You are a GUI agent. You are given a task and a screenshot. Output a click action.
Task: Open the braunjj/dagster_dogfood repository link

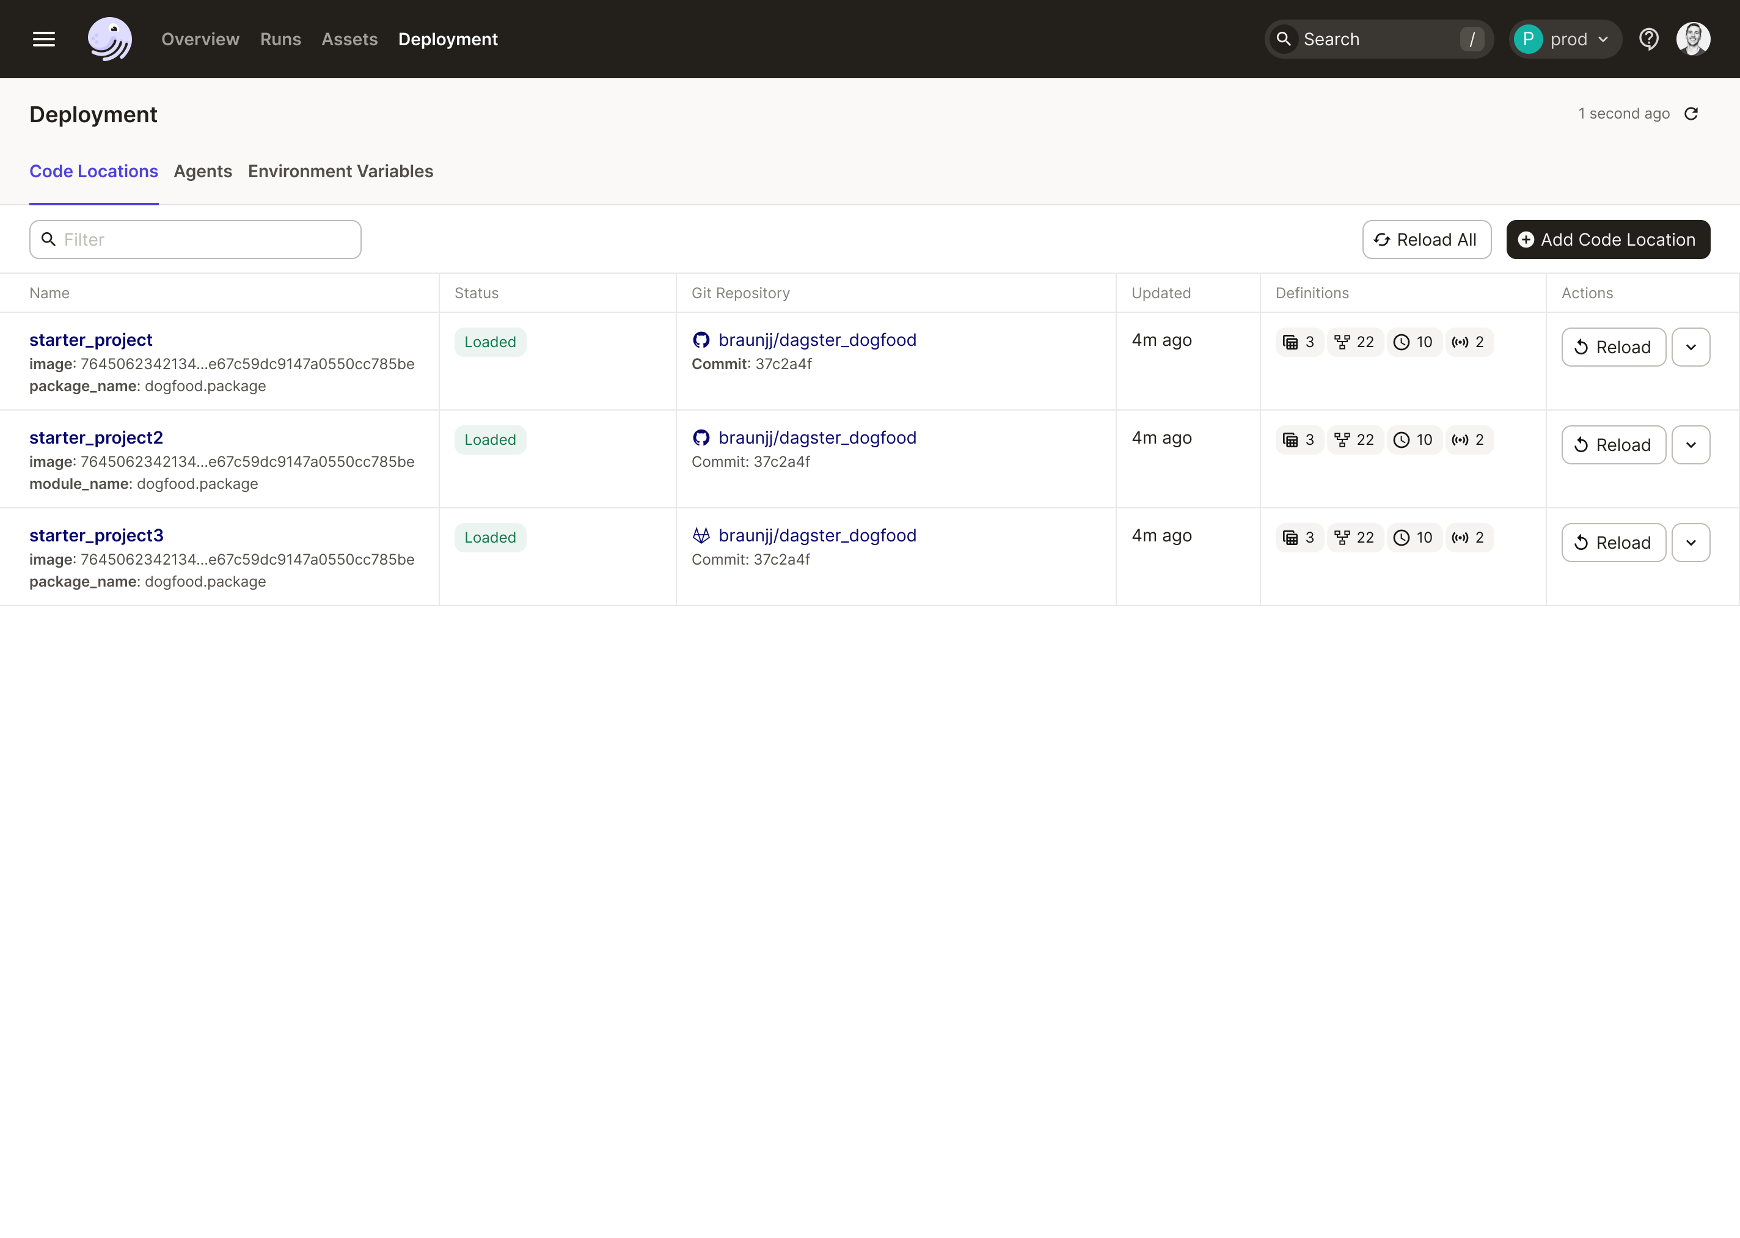click(x=818, y=340)
